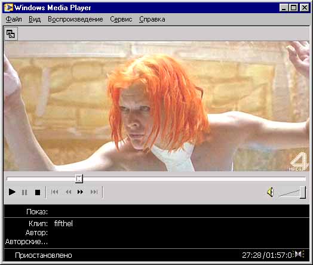Click the fast forward button

(x=80, y=192)
